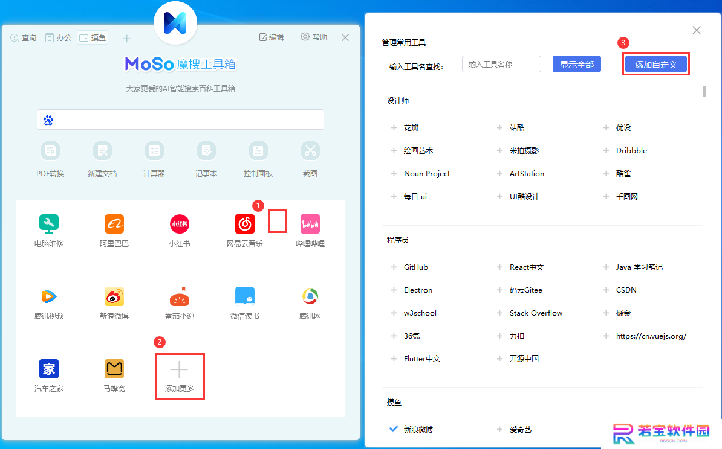
Task: Add 站酷 to common tools
Action: [499, 128]
